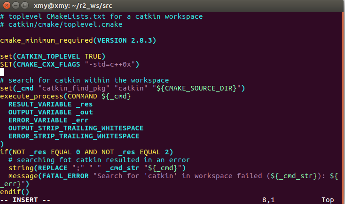Click 'Top' scroll position indicator
Screen dimensions: 345x204
tap(328, 200)
